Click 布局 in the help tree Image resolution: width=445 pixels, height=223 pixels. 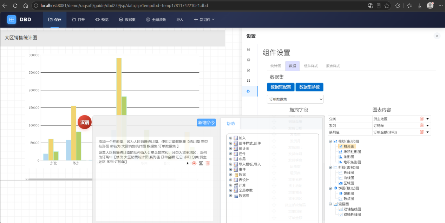pyautogui.click(x=242, y=159)
